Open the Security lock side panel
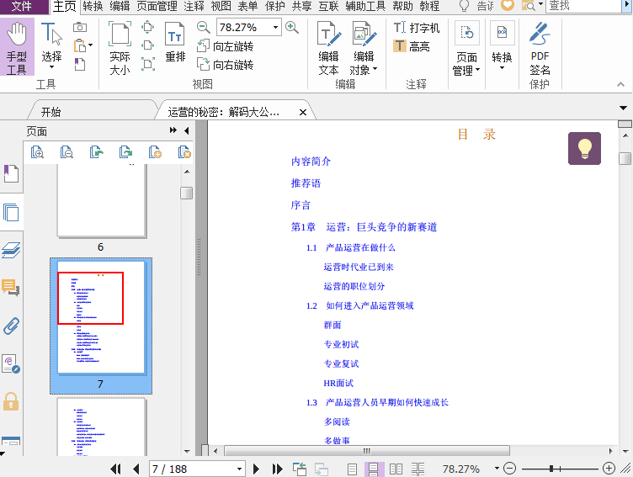 click(x=11, y=401)
